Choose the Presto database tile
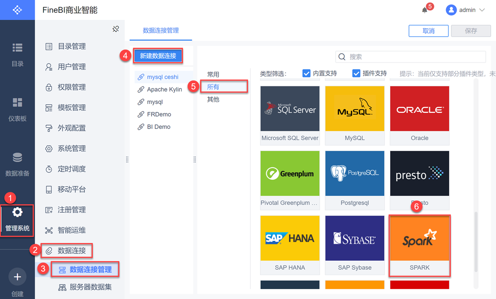The width and height of the screenshot is (496, 299). click(x=420, y=180)
